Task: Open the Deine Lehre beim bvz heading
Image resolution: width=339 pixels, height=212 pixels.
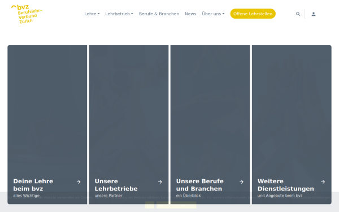Action: pos(33,185)
